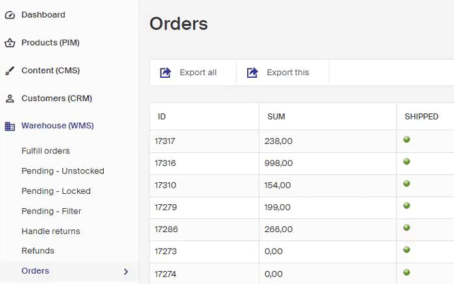Select Refunds in sidebar

[x=38, y=251]
